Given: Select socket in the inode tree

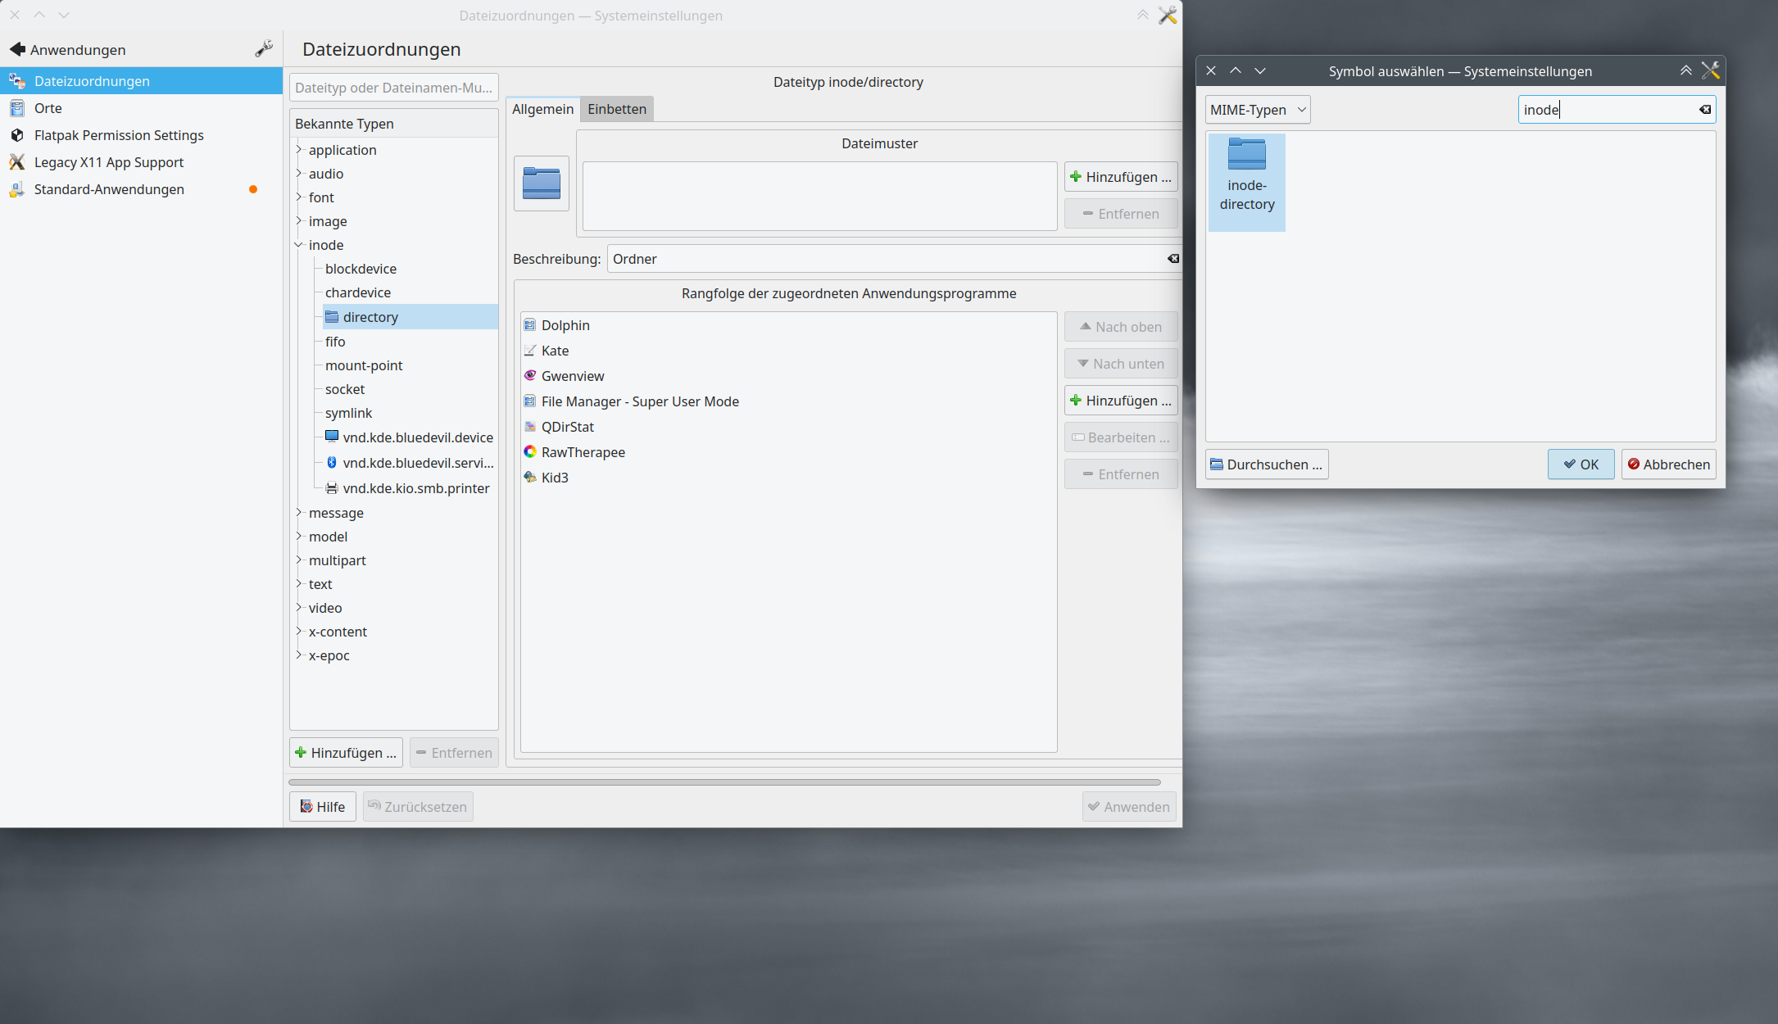Looking at the screenshot, I should 345,389.
